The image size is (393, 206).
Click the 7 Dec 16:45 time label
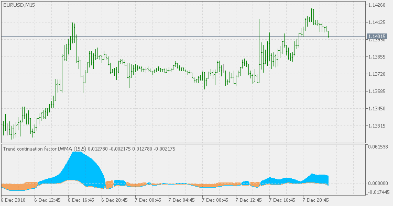coord(282,200)
